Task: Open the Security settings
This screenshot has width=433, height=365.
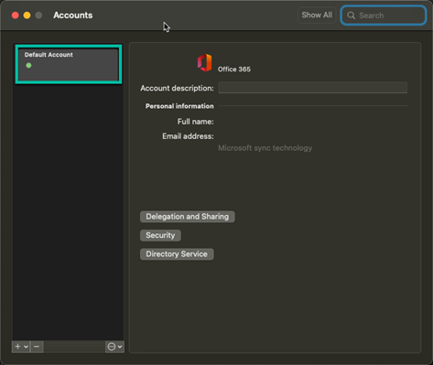Action: pos(160,235)
